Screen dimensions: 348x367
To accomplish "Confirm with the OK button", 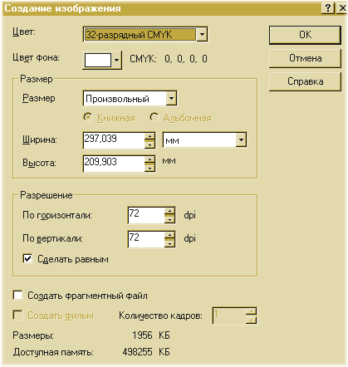I will 305,35.
